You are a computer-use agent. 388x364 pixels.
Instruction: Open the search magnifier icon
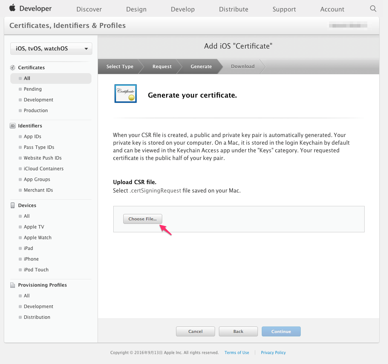373,9
